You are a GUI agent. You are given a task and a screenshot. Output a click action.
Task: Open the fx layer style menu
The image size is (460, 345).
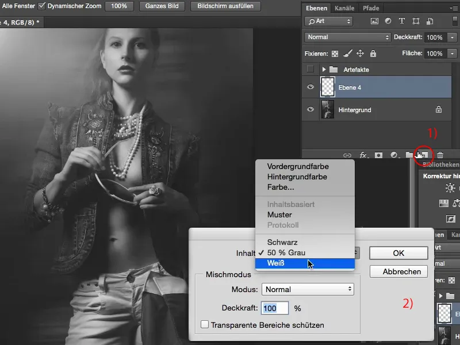pos(363,155)
